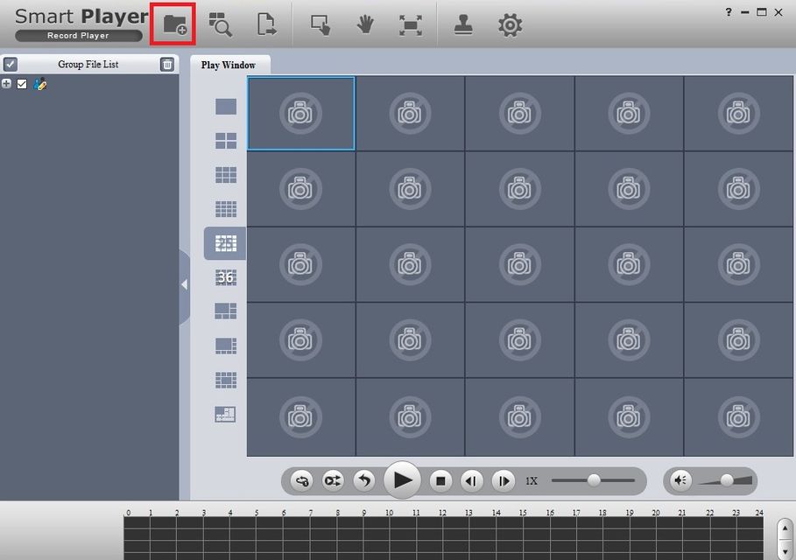Uncheck the group tree item checkbox
This screenshot has height=560, width=796.
22,84
